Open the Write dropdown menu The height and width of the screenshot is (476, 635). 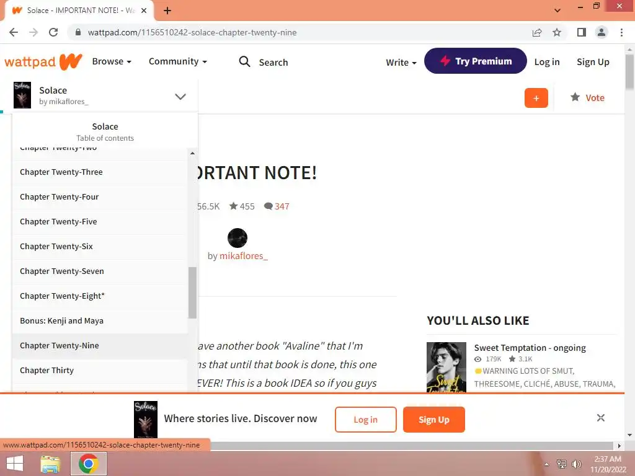pos(401,63)
